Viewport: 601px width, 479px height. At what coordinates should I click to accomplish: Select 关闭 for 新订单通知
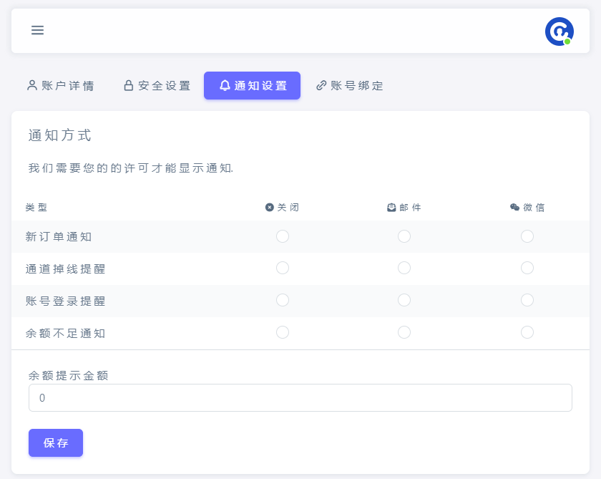(x=283, y=236)
